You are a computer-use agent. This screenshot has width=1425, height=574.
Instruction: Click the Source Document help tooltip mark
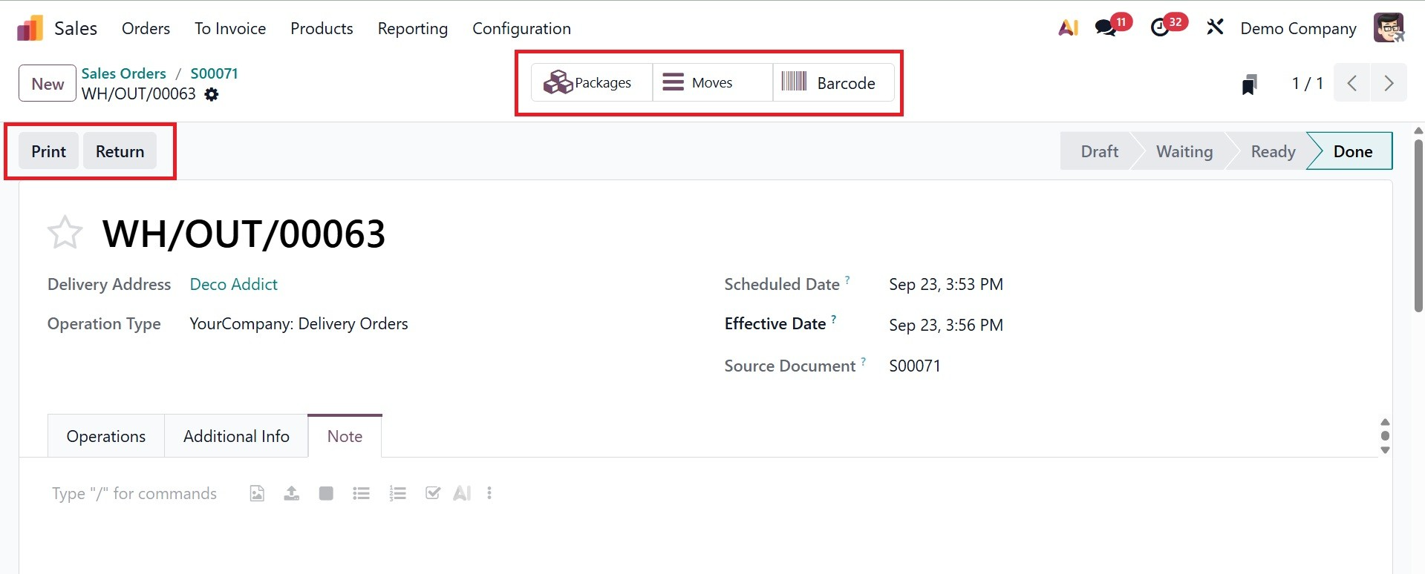click(x=864, y=362)
